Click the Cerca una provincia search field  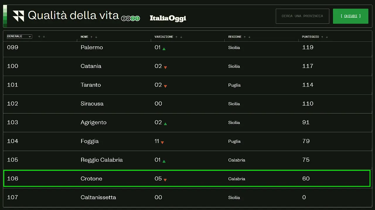(302, 16)
